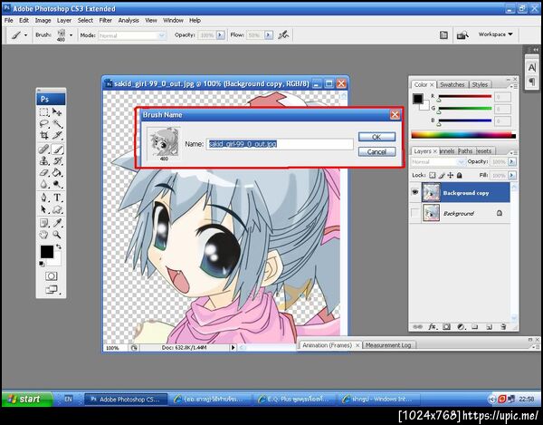Viewport: 543px width, 425px height.
Task: Select the Eraser tool
Action: tap(44, 173)
